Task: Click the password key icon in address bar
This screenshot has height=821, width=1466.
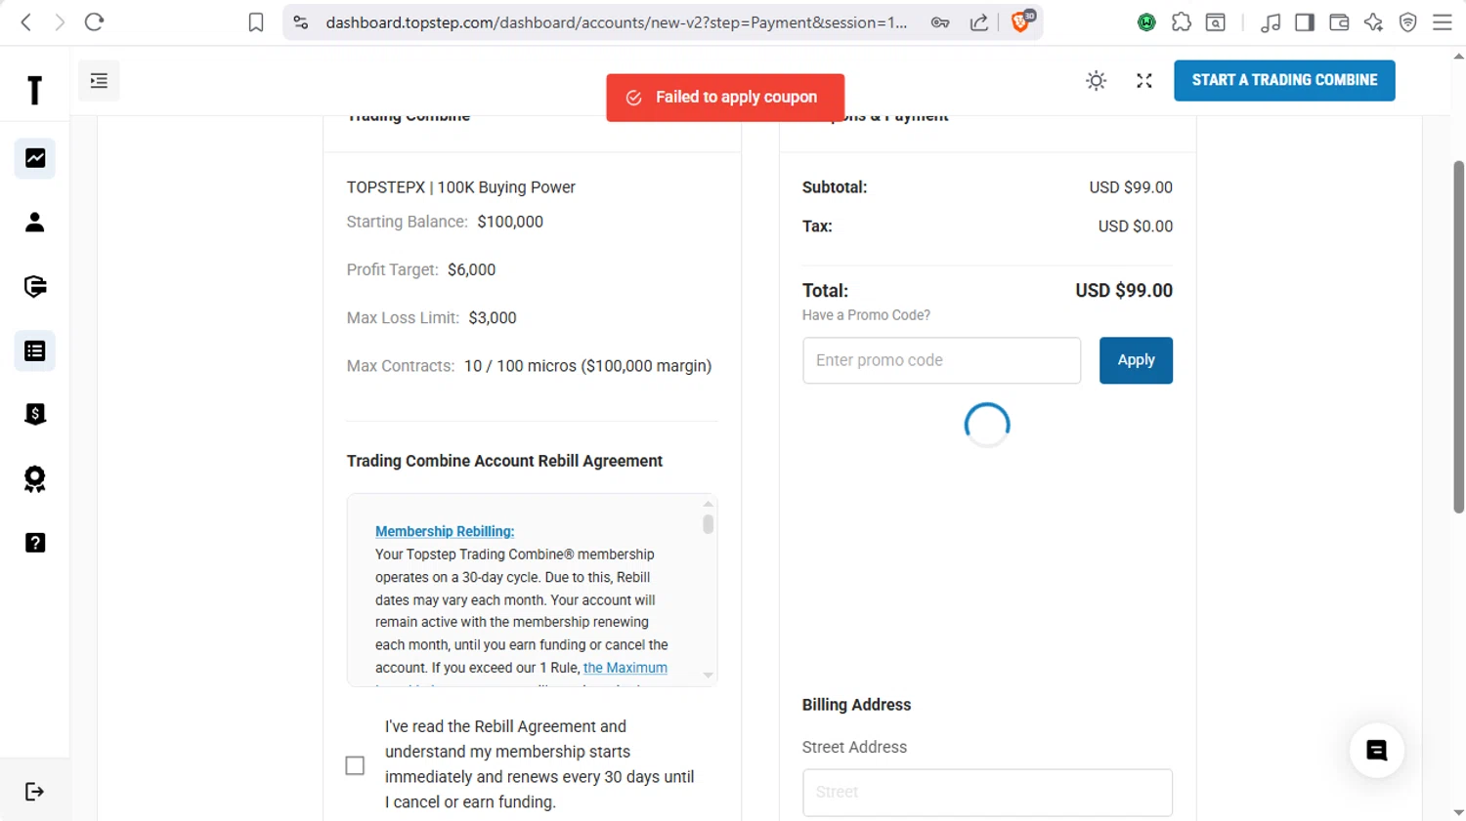Action: coord(940,21)
